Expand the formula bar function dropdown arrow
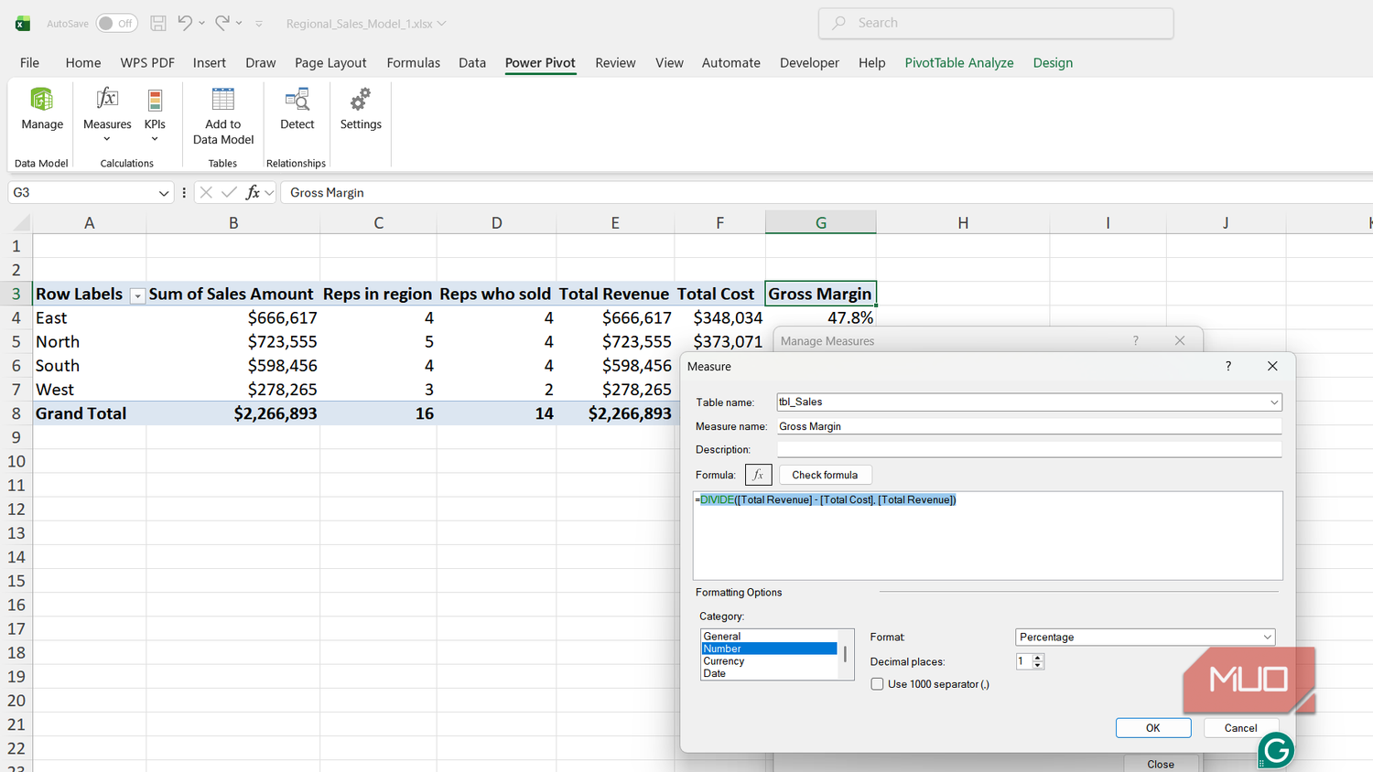The image size is (1373, 772). [269, 193]
